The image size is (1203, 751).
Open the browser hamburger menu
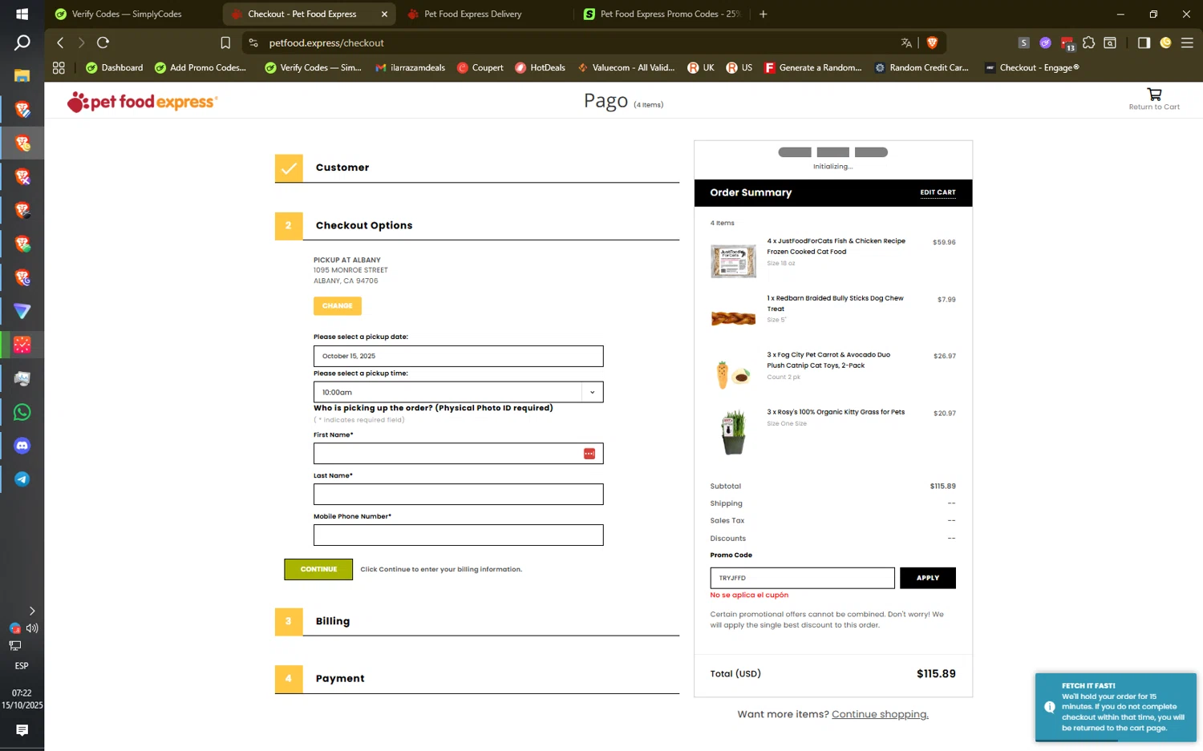point(1187,42)
